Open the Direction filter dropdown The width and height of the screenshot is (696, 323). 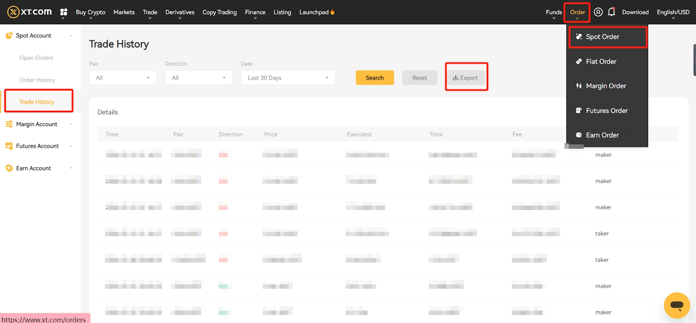[x=198, y=78]
